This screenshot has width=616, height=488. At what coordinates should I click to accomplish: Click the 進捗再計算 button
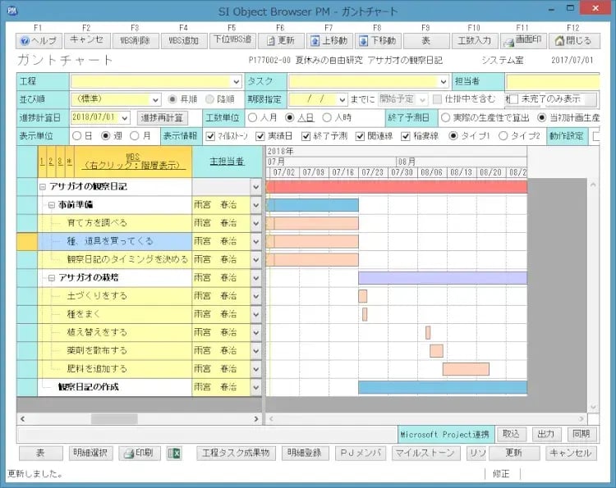click(x=163, y=117)
